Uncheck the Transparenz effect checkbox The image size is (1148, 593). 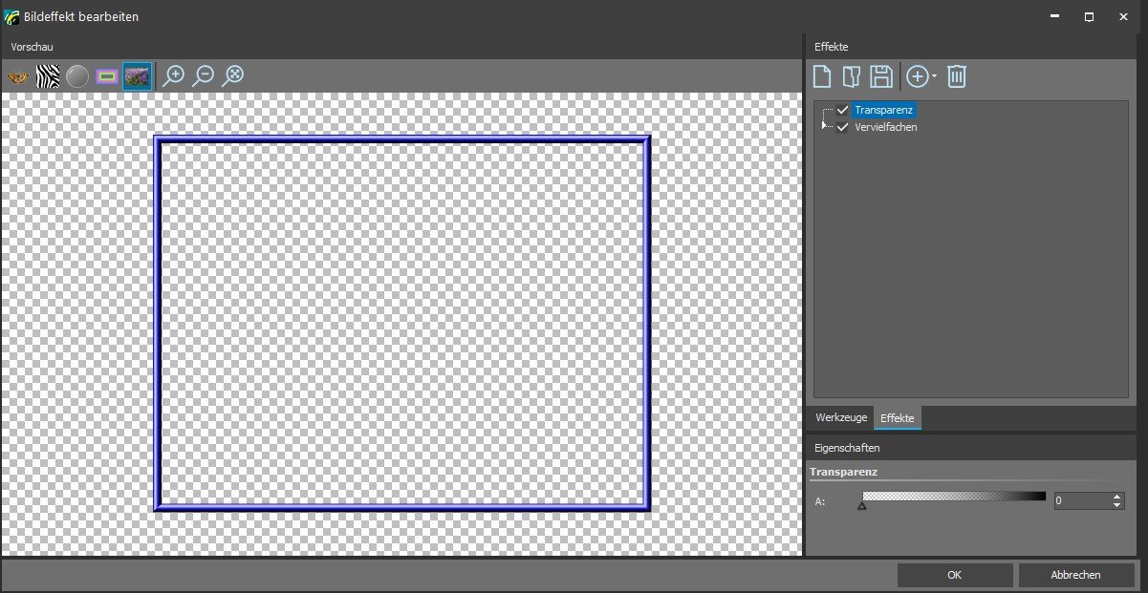[x=842, y=110]
